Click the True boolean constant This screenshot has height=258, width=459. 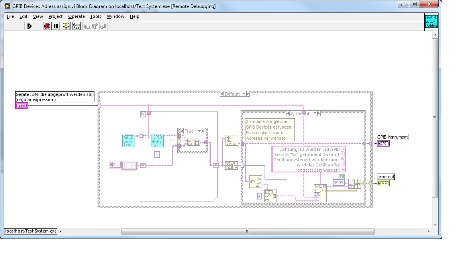click(342, 176)
